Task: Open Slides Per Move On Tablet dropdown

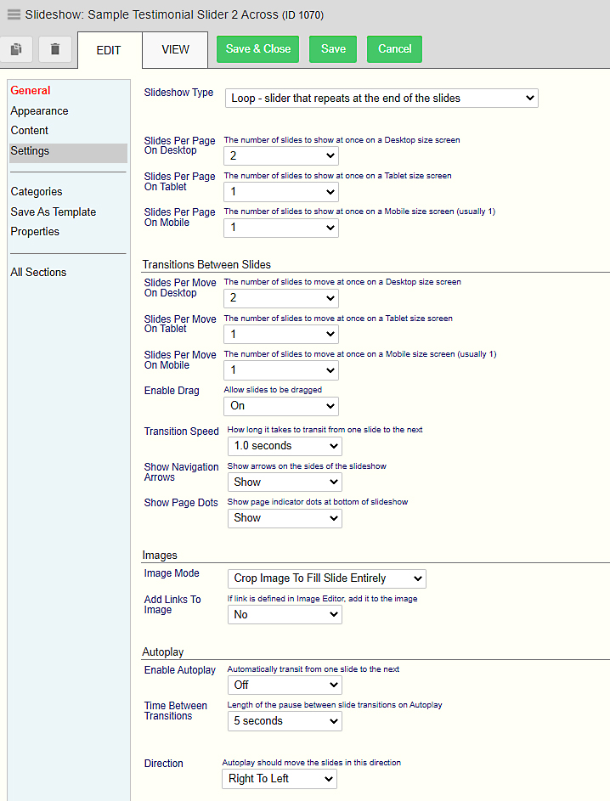Action: point(281,334)
